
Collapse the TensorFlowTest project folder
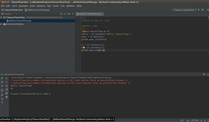1,17
